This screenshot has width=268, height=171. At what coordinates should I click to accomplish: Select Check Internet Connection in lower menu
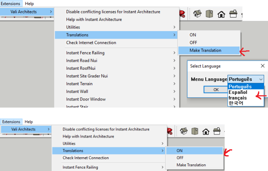coord(109,158)
